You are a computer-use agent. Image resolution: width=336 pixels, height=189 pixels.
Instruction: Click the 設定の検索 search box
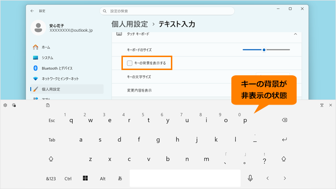click(167, 11)
